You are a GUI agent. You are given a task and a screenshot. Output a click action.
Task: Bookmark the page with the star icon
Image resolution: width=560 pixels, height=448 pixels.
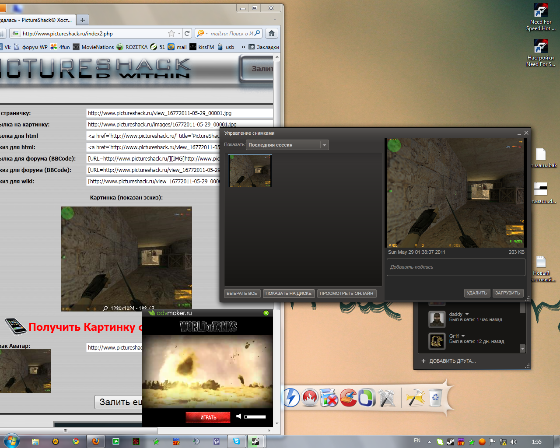171,33
